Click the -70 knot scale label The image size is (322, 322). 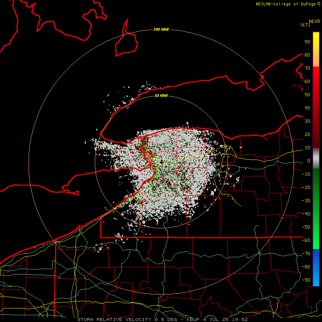click(306, 254)
